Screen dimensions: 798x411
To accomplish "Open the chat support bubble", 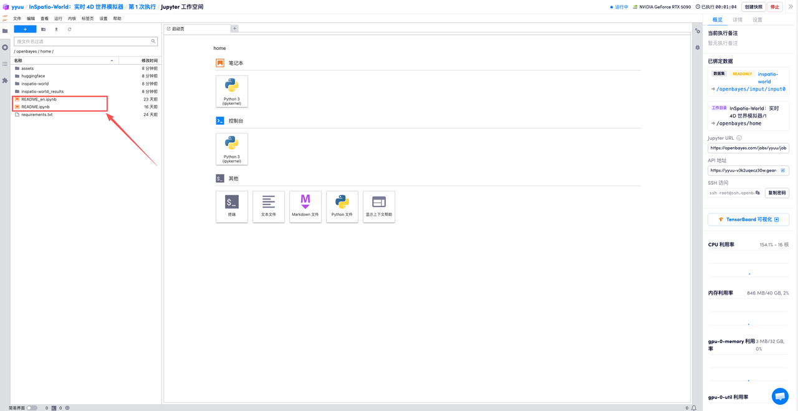I will tap(780, 396).
